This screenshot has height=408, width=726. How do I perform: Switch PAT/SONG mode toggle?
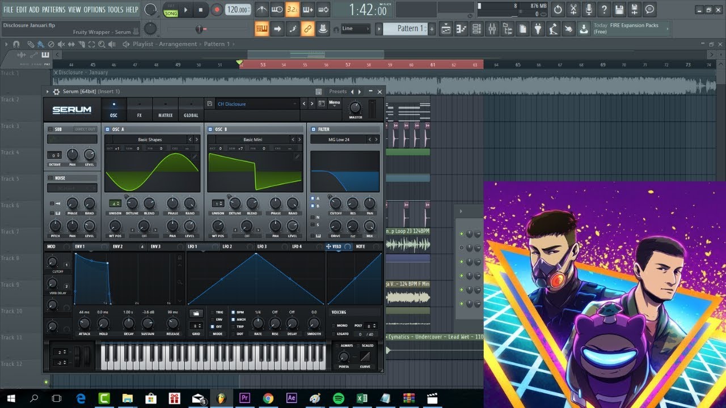(x=171, y=10)
